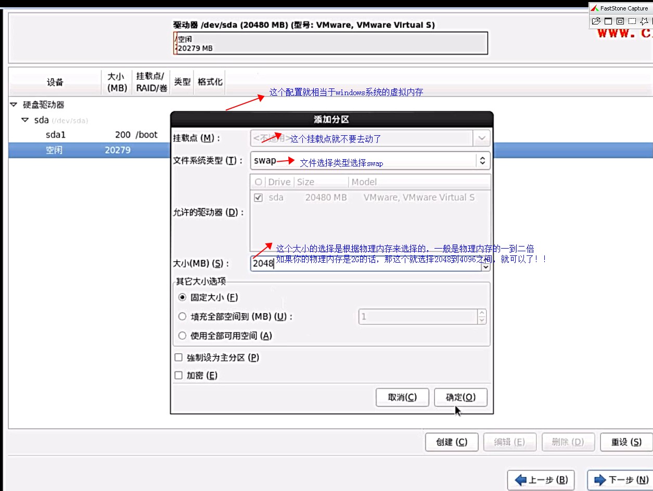Click the FastStone Capture logo icon
This screenshot has height=491, width=653.
coord(595,8)
